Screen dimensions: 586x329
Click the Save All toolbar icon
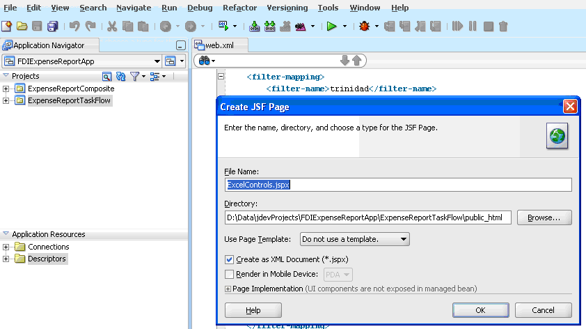click(53, 26)
